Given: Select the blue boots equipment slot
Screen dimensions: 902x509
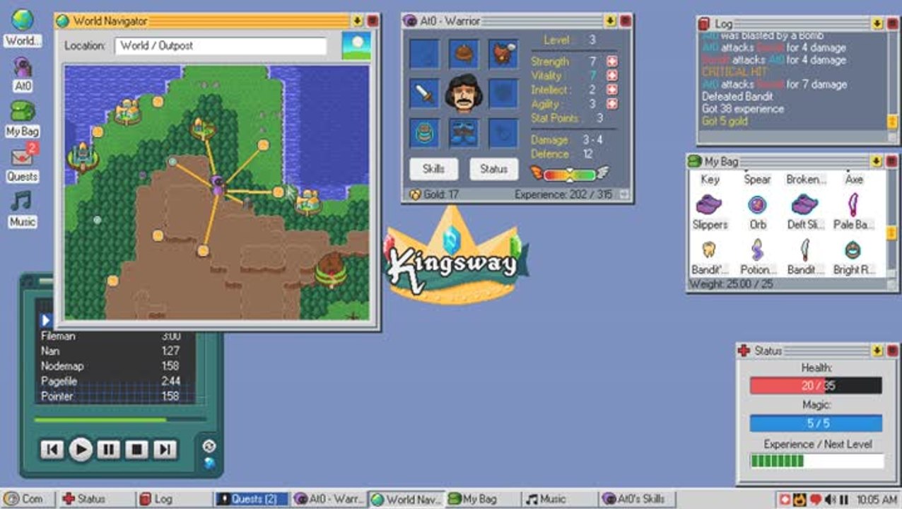Looking at the screenshot, I should tap(463, 133).
